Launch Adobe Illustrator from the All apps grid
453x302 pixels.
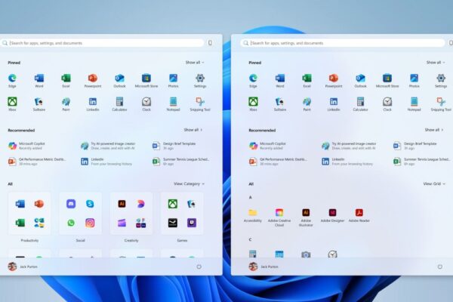[306, 214]
